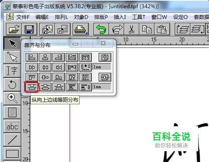Click fourth icon in first align row
The width and height of the screenshot is (209, 162).
tap(72, 57)
